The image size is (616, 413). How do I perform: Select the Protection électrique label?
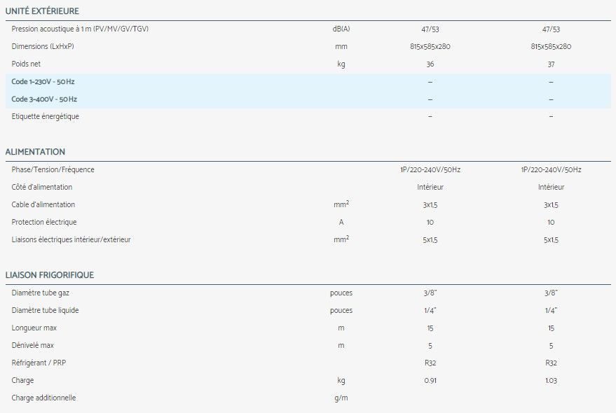43,223
